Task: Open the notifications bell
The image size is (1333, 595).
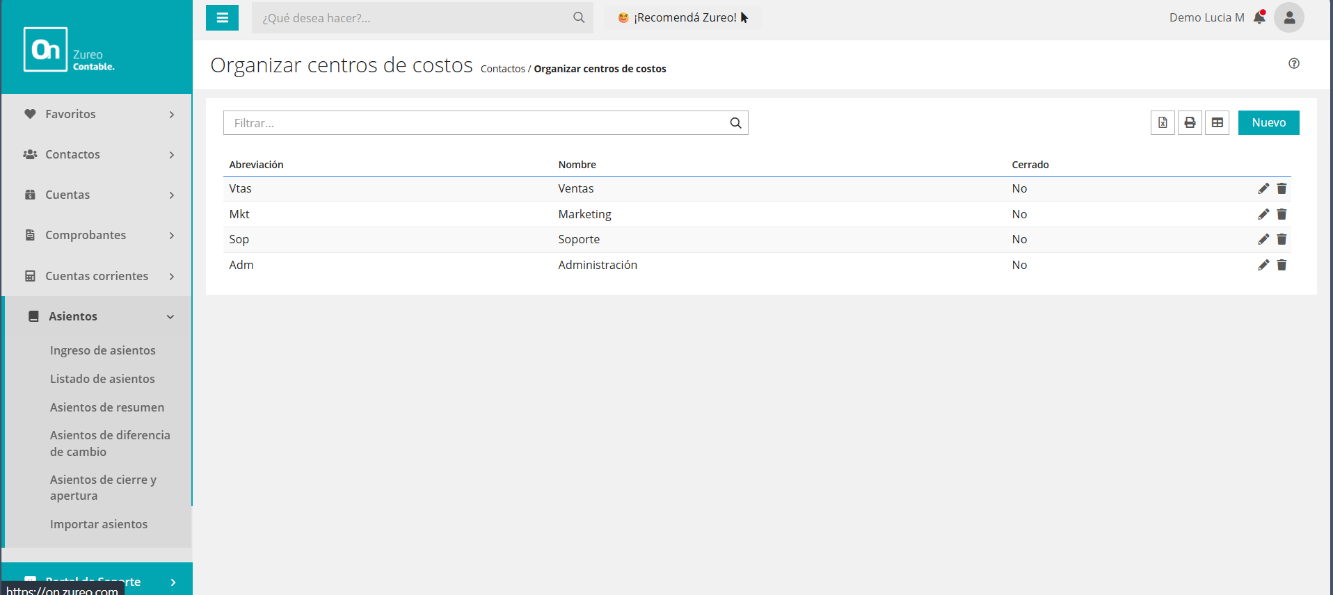Action: [1259, 17]
